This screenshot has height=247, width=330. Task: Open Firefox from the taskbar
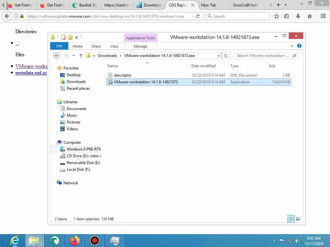[74, 241]
